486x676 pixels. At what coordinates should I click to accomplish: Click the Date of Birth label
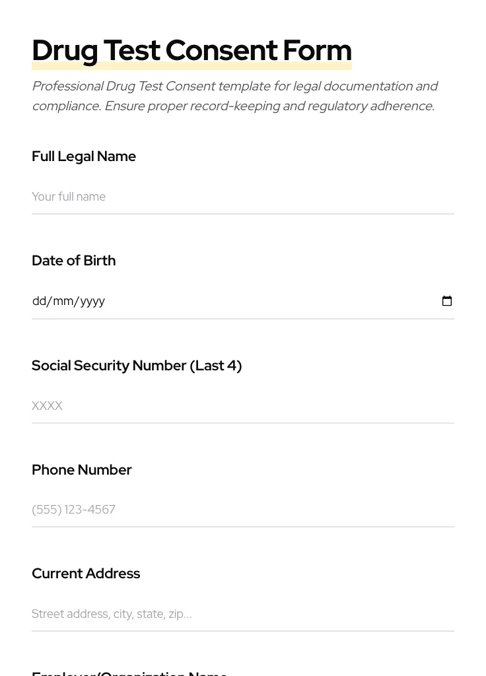[73, 261]
